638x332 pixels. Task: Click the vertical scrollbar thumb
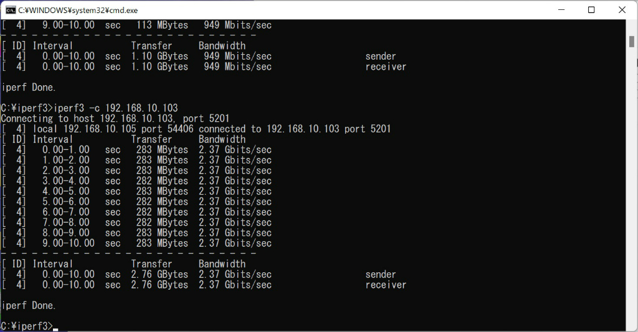[632, 42]
